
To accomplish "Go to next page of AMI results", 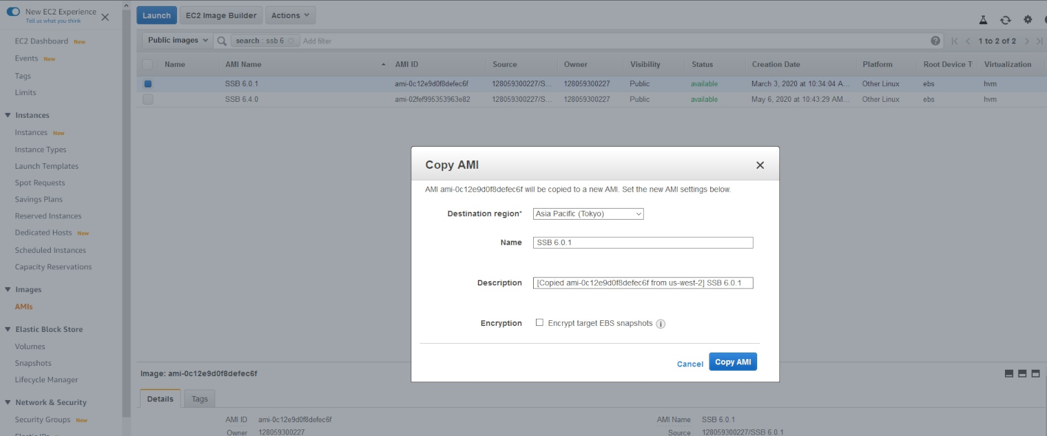I will pyautogui.click(x=1026, y=41).
